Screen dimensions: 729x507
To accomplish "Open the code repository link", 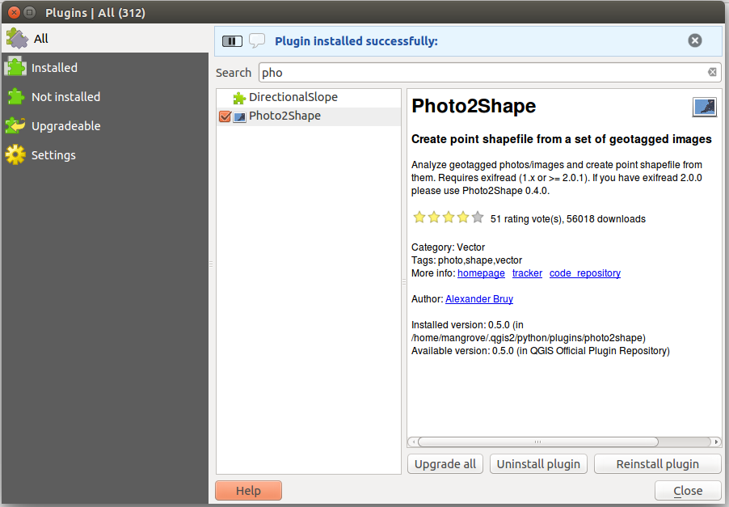I will [585, 273].
